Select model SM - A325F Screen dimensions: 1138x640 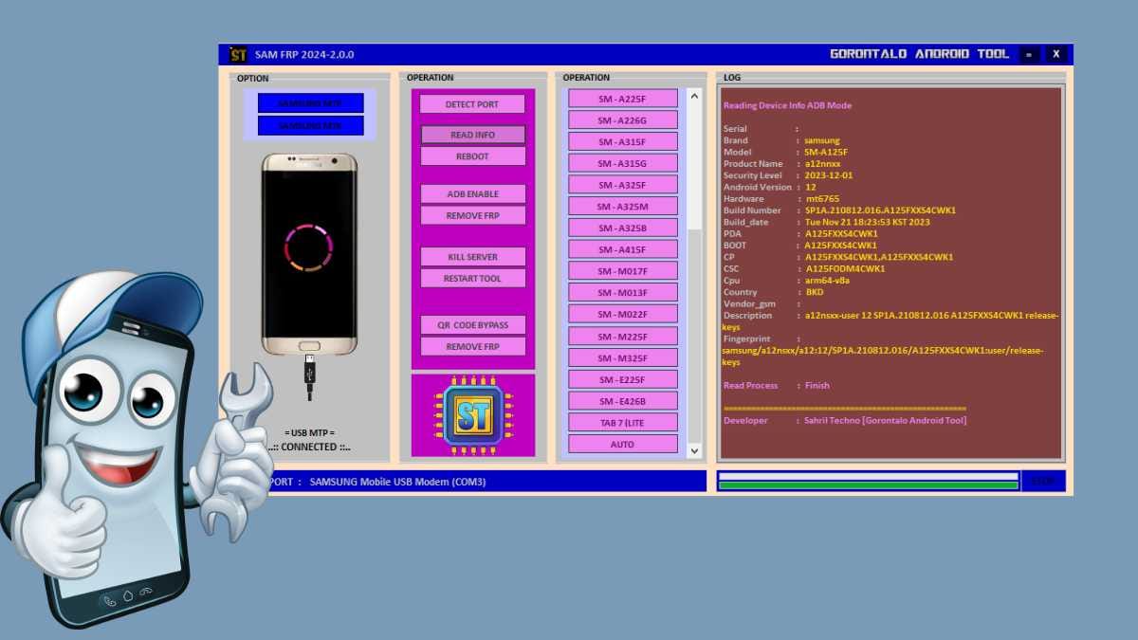coord(622,185)
